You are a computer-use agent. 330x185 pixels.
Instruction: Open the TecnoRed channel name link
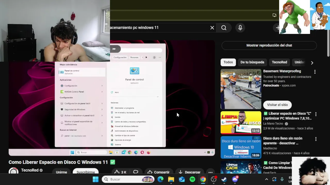[x=30, y=170]
